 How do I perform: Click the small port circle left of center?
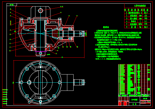click(x=29, y=82)
